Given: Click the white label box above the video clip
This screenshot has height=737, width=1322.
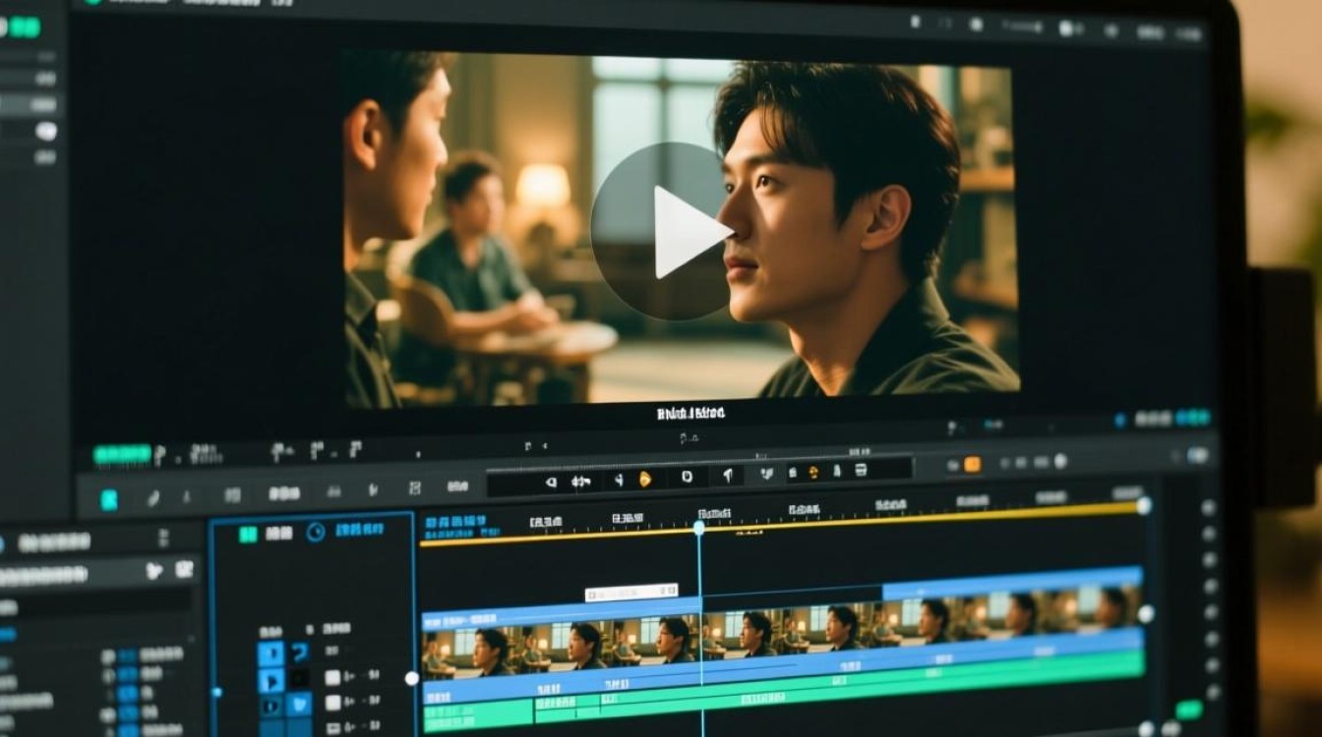Looking at the screenshot, I should coord(631,593).
